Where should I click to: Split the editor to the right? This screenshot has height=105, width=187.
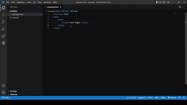180,7
